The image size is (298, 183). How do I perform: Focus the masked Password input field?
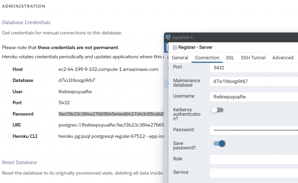[253, 130]
